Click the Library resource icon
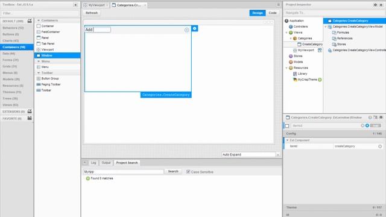The height and width of the screenshot is (217, 386). pos(295,74)
